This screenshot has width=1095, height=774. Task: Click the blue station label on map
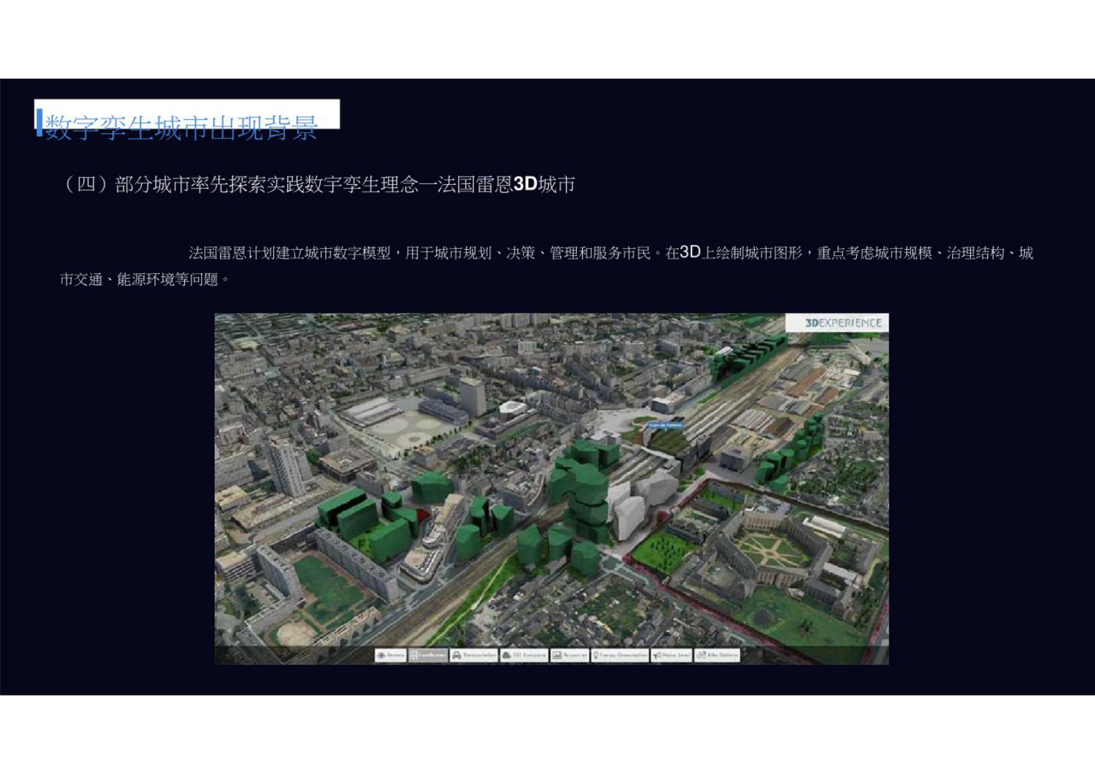click(x=666, y=425)
